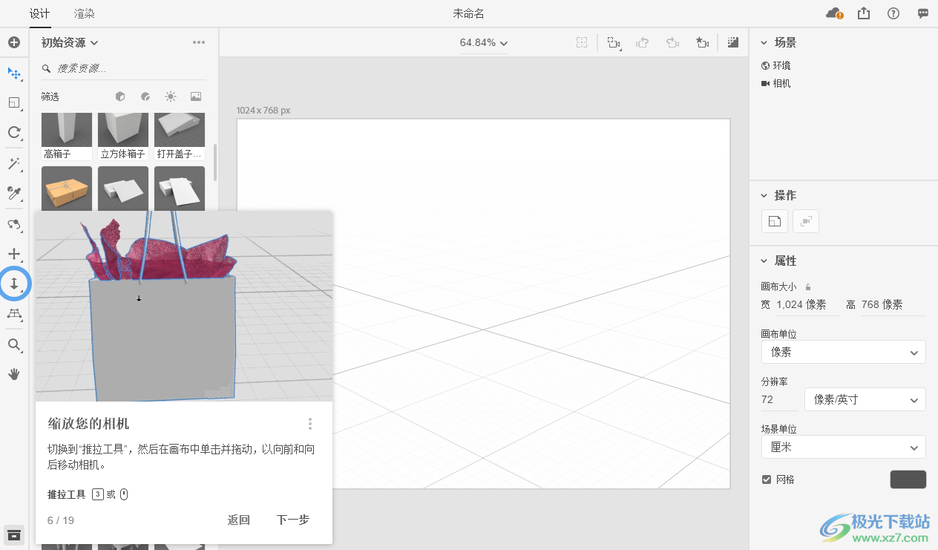
Task: Open the 场景单位 厘米 dropdown
Action: point(844,448)
